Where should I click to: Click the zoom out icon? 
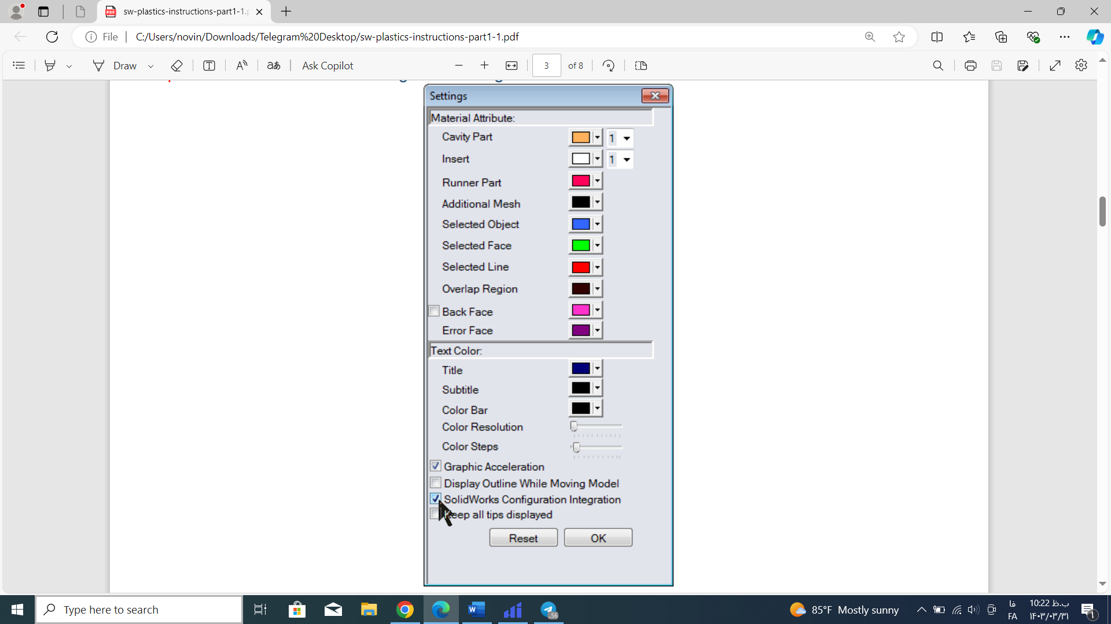pos(458,65)
